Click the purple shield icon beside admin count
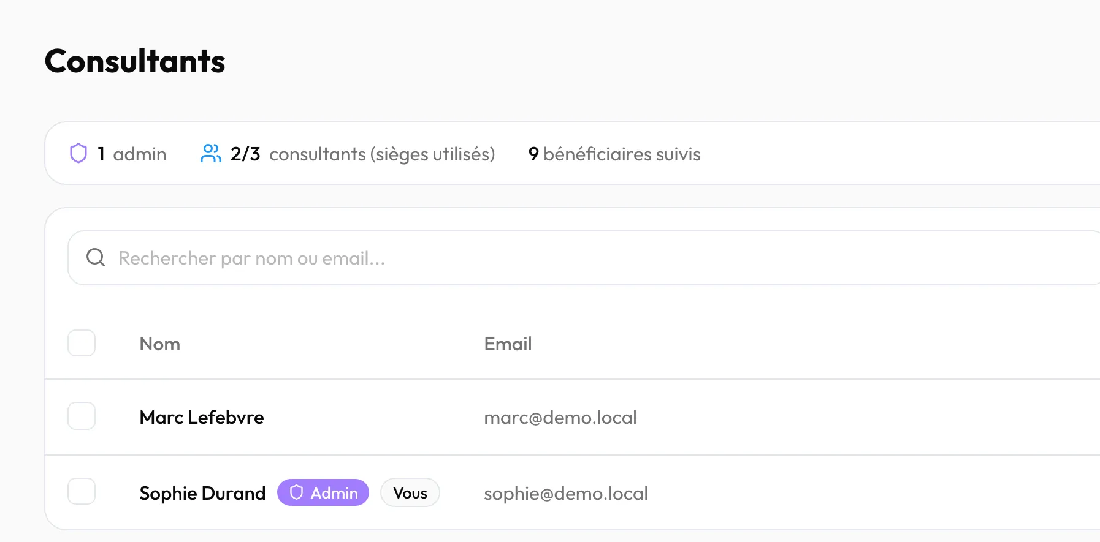Viewport: 1100px width, 542px height. click(78, 153)
